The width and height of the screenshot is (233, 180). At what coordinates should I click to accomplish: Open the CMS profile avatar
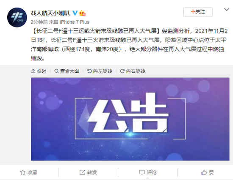tap(17, 17)
